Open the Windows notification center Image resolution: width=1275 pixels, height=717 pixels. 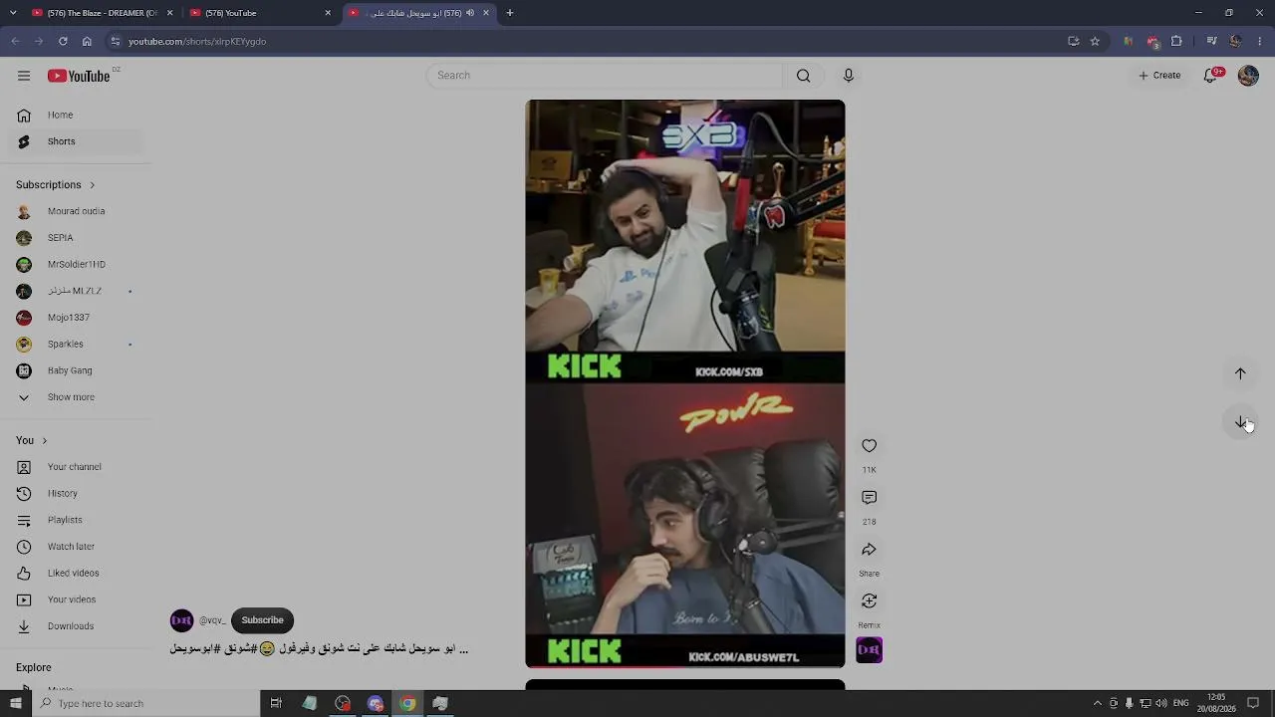pyautogui.click(x=1254, y=703)
